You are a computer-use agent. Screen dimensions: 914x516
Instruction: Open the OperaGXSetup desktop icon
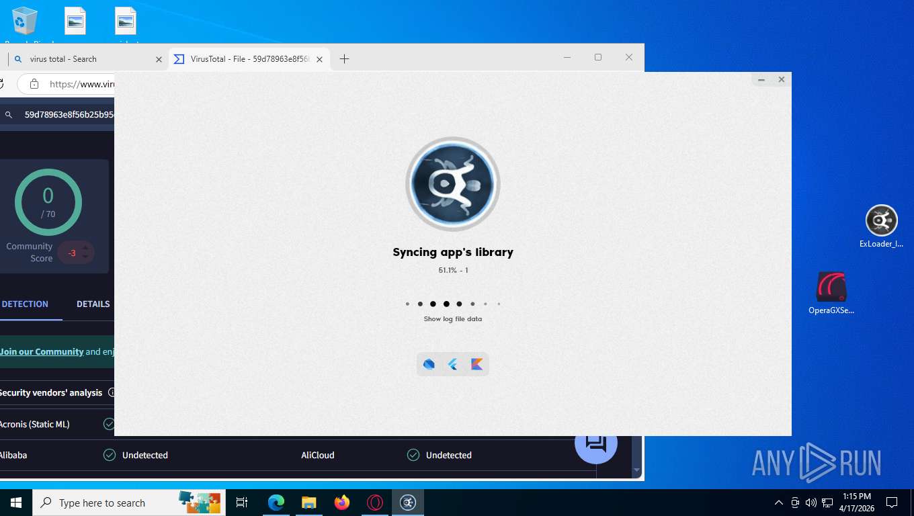831,293
